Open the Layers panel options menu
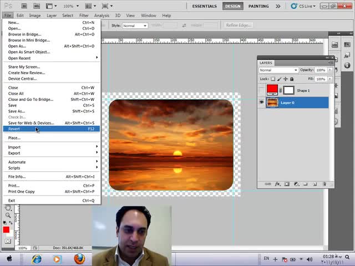The width and height of the screenshot is (355, 266). [331, 63]
